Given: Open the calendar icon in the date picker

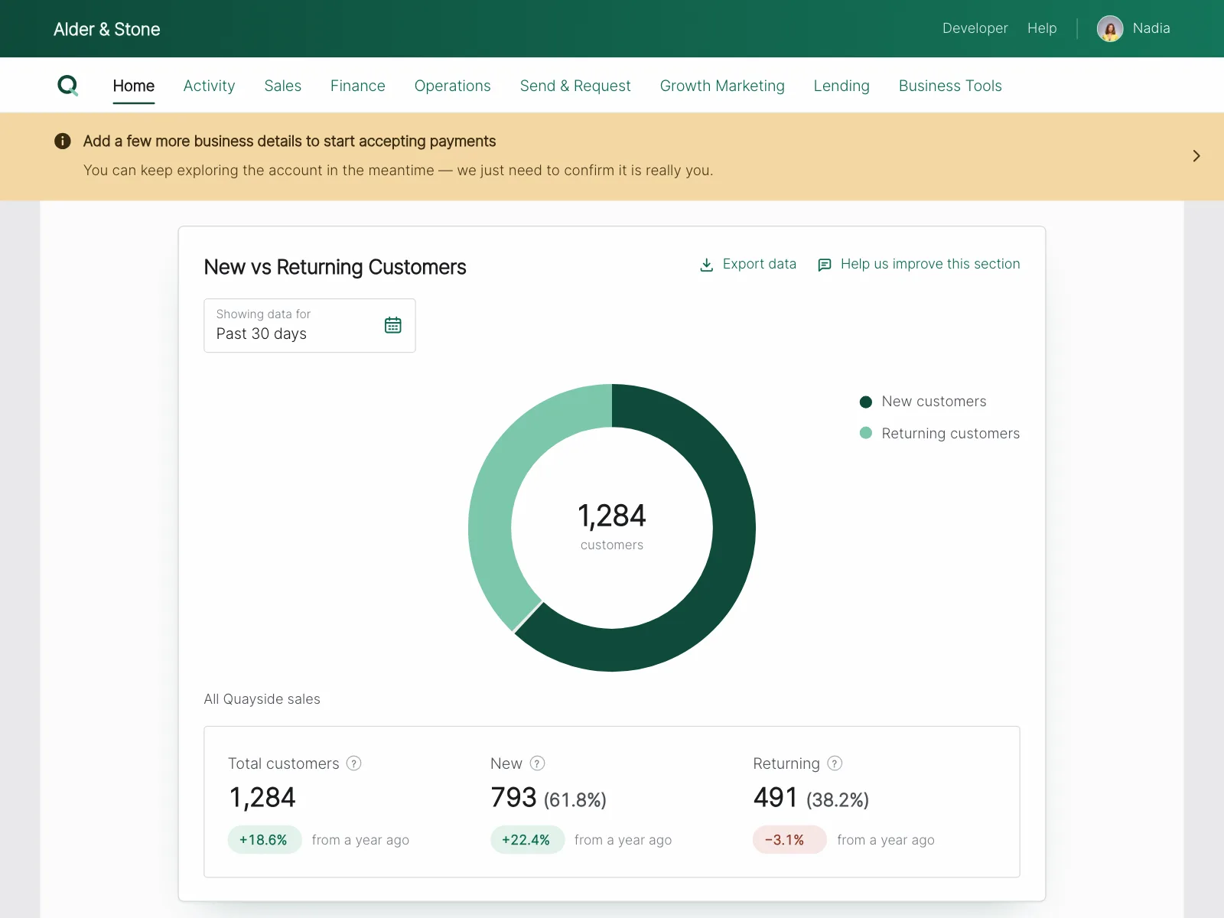Looking at the screenshot, I should 393,325.
